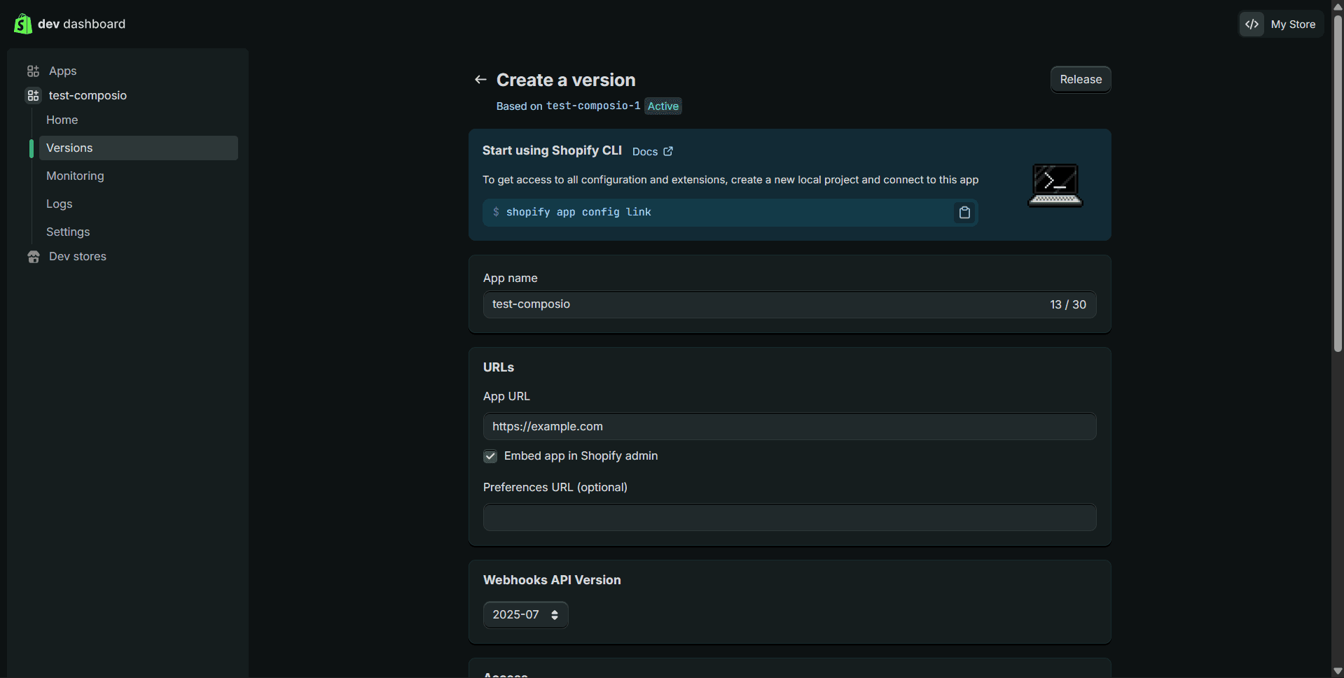
Task: Open the Logs page
Action: [x=60, y=204]
